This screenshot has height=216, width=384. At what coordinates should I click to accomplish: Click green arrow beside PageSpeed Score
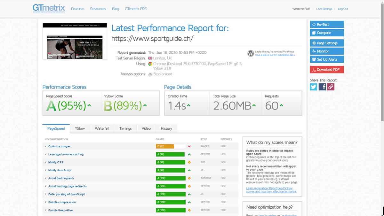pos(89,105)
